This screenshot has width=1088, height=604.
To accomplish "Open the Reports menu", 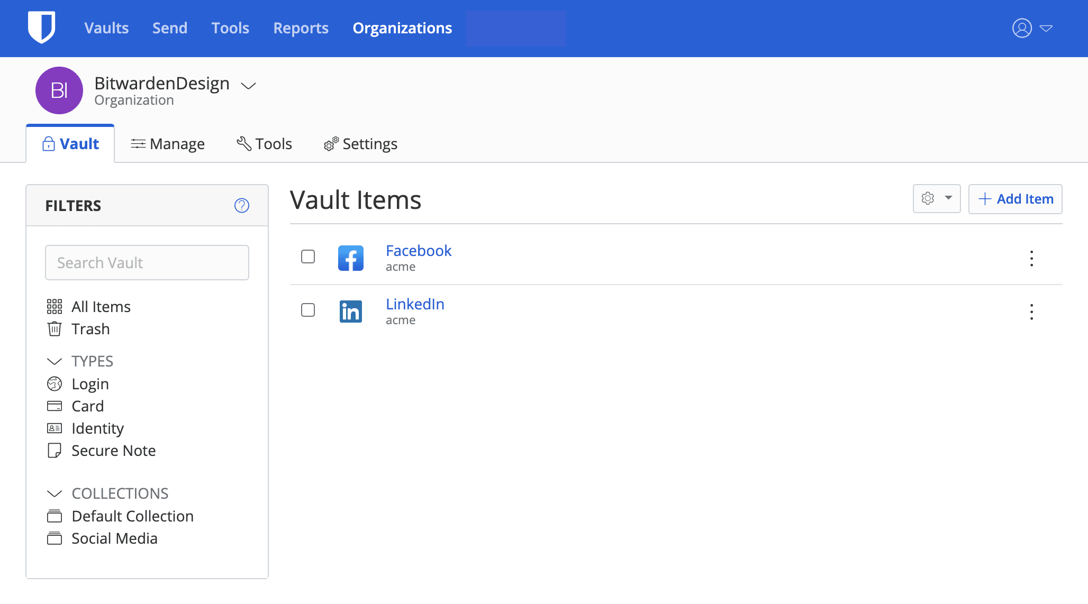I will [x=301, y=28].
